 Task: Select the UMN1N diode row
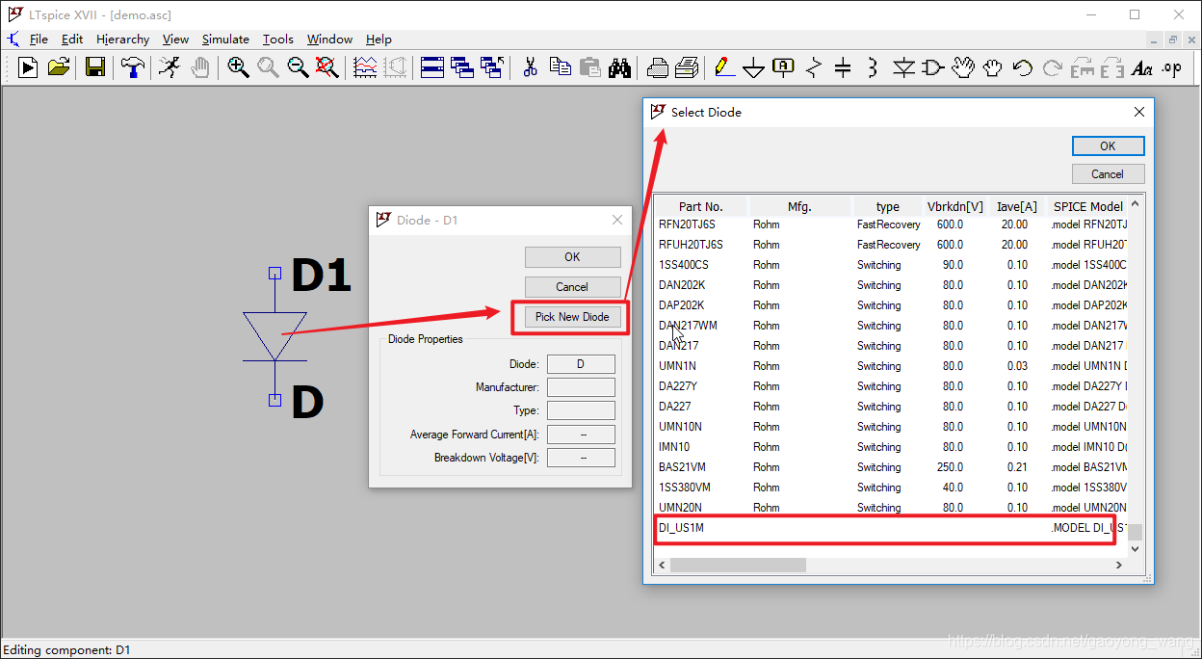tap(891, 366)
